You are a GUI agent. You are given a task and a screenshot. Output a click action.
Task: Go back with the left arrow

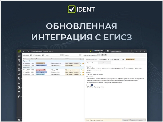tap(24, 51)
